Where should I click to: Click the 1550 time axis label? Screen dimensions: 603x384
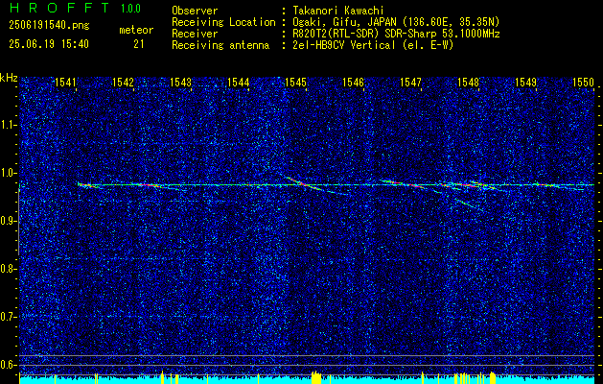584,82
